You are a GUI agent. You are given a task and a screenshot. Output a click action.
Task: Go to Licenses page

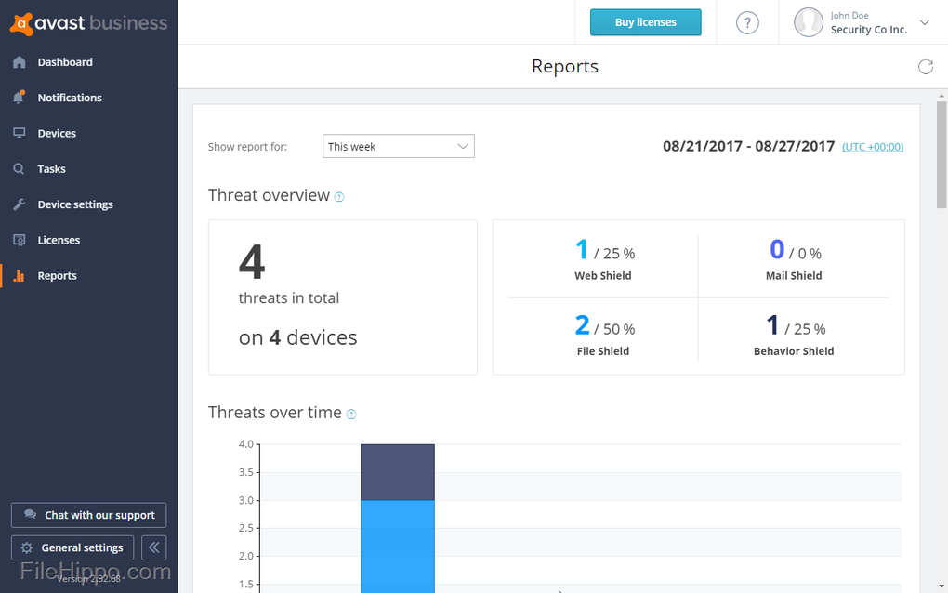[59, 240]
